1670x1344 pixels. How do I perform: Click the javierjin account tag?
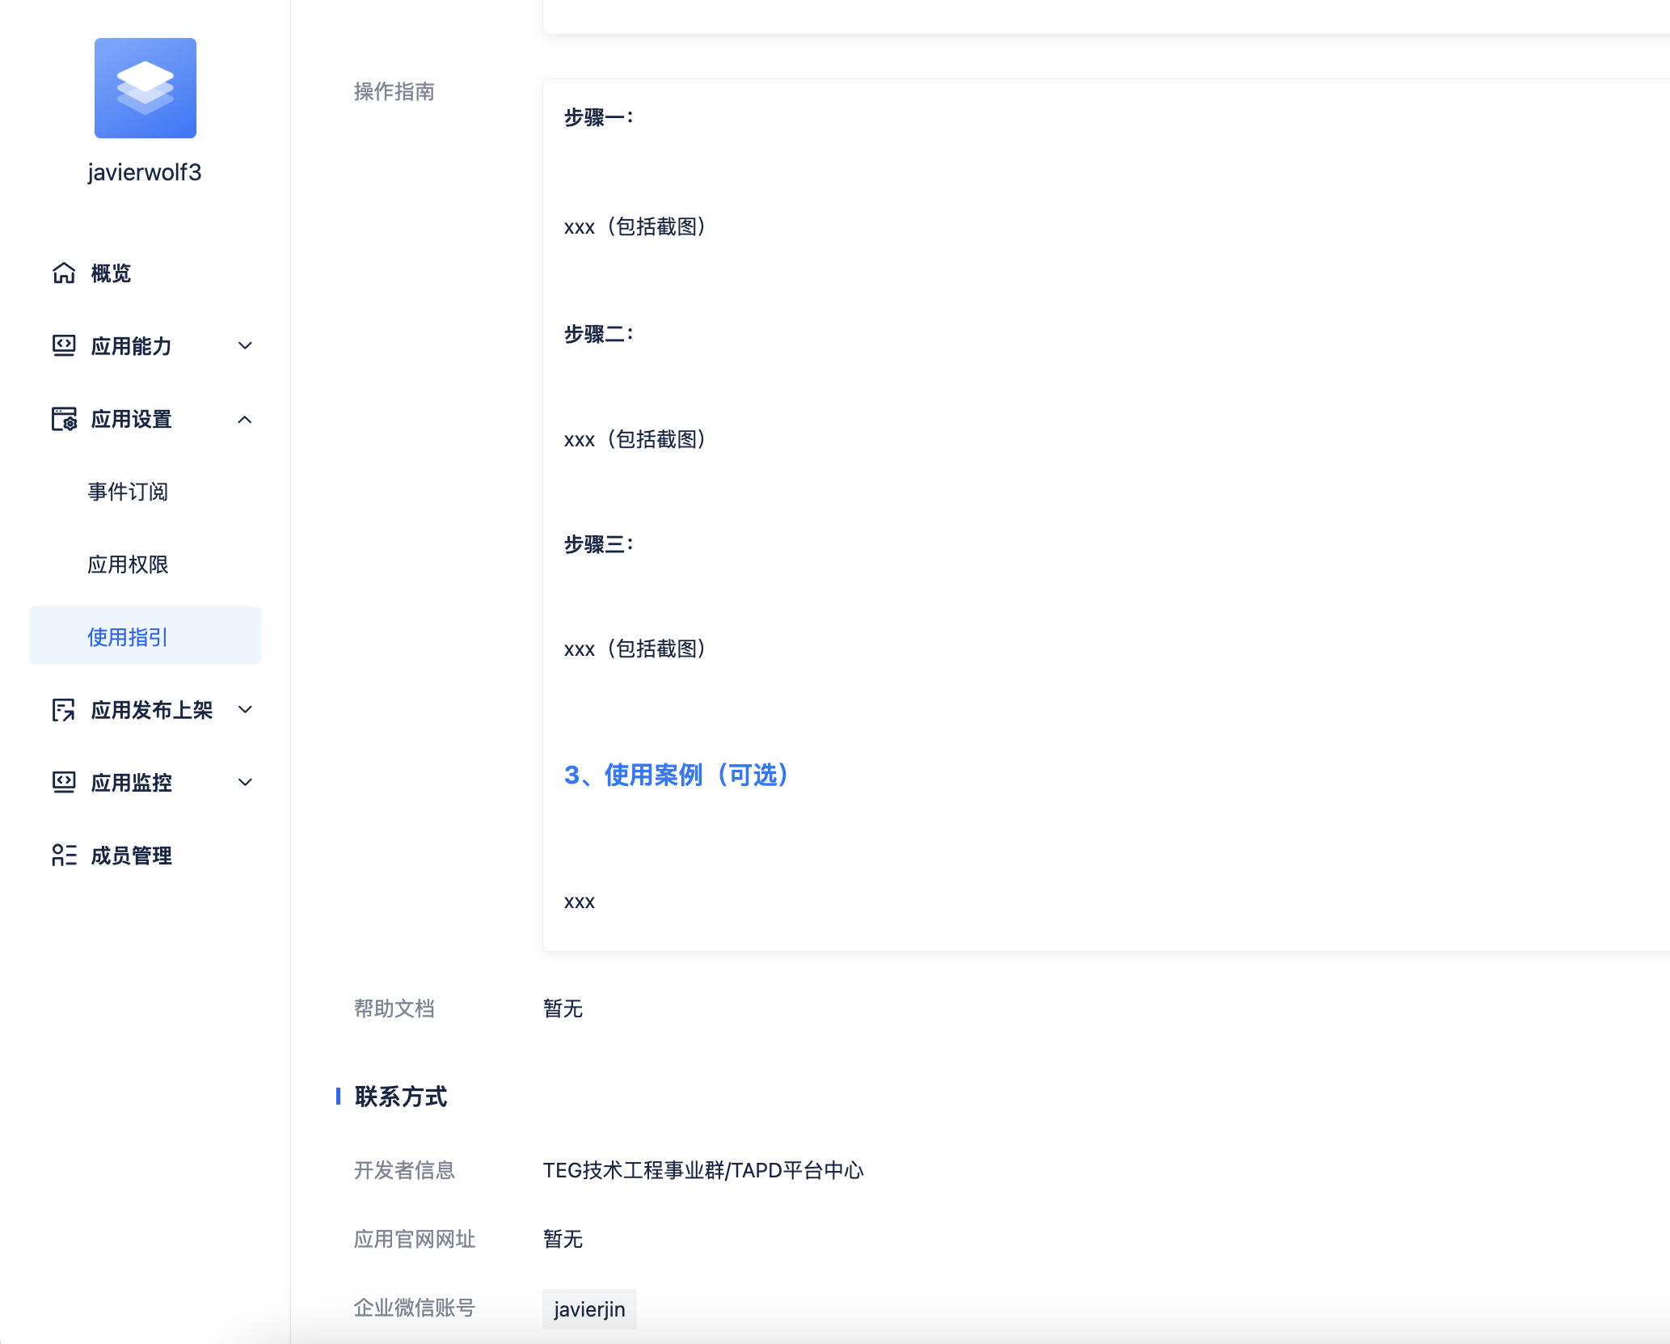click(588, 1308)
